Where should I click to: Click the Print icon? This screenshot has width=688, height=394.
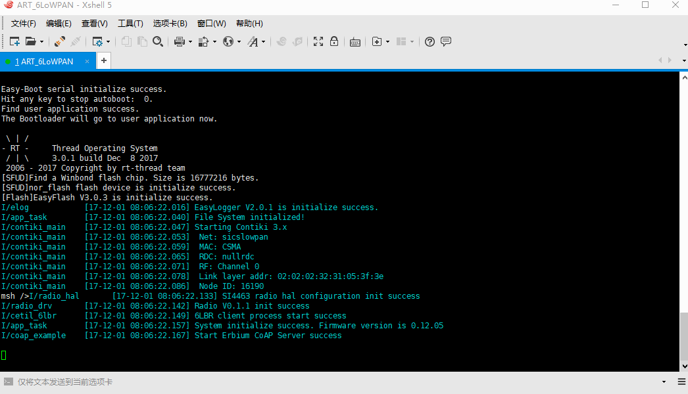(x=179, y=41)
